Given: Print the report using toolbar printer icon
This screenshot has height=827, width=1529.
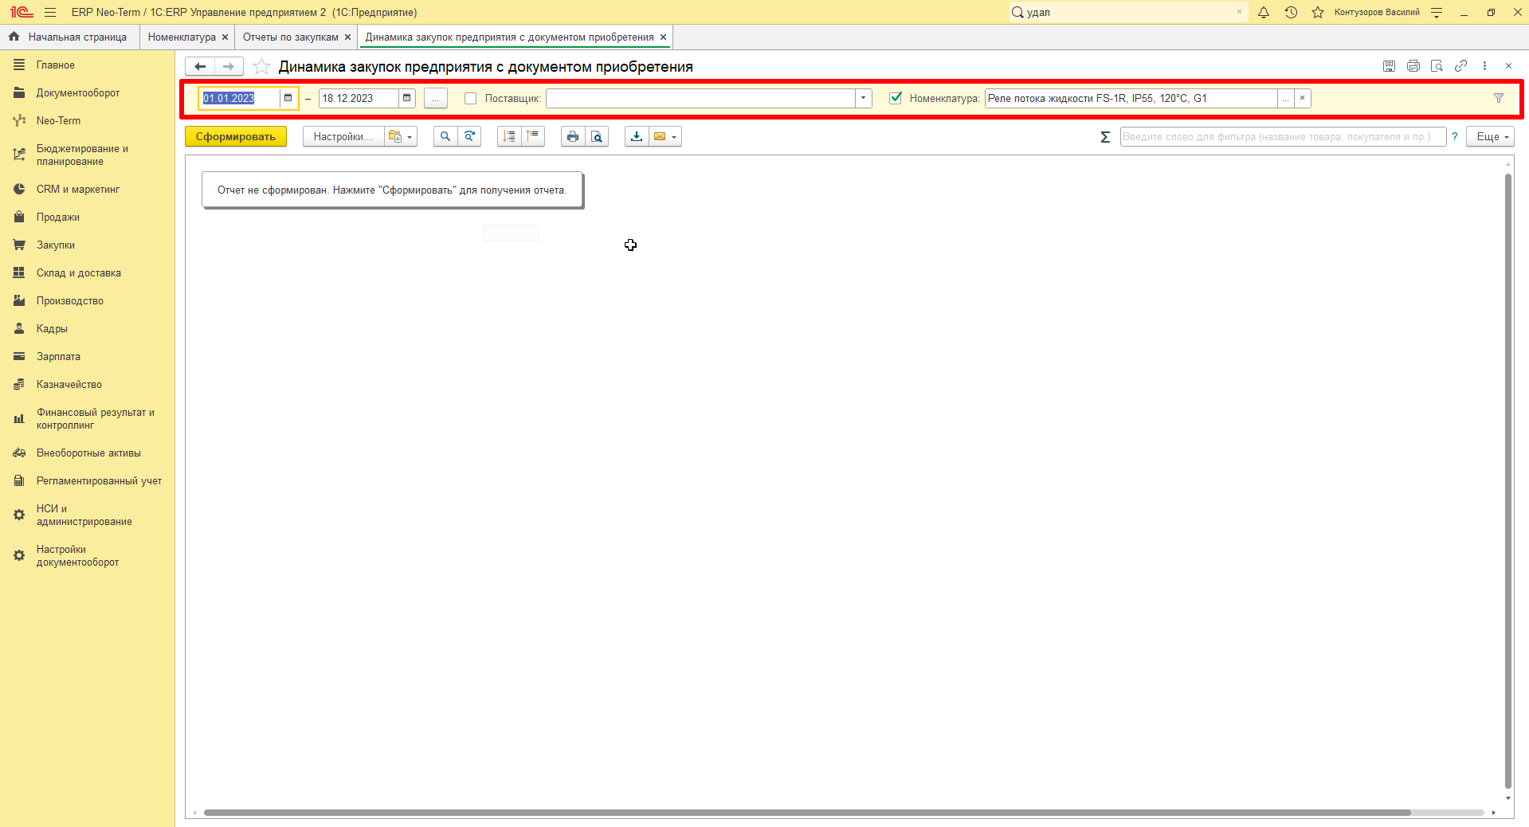Looking at the screenshot, I should [573, 136].
